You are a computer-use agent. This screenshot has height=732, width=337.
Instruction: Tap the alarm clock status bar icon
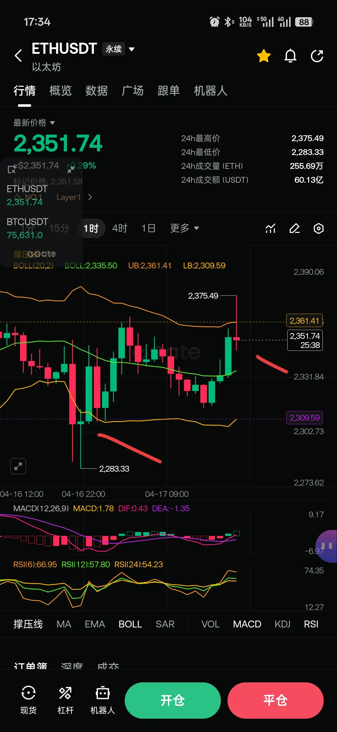pos(214,22)
